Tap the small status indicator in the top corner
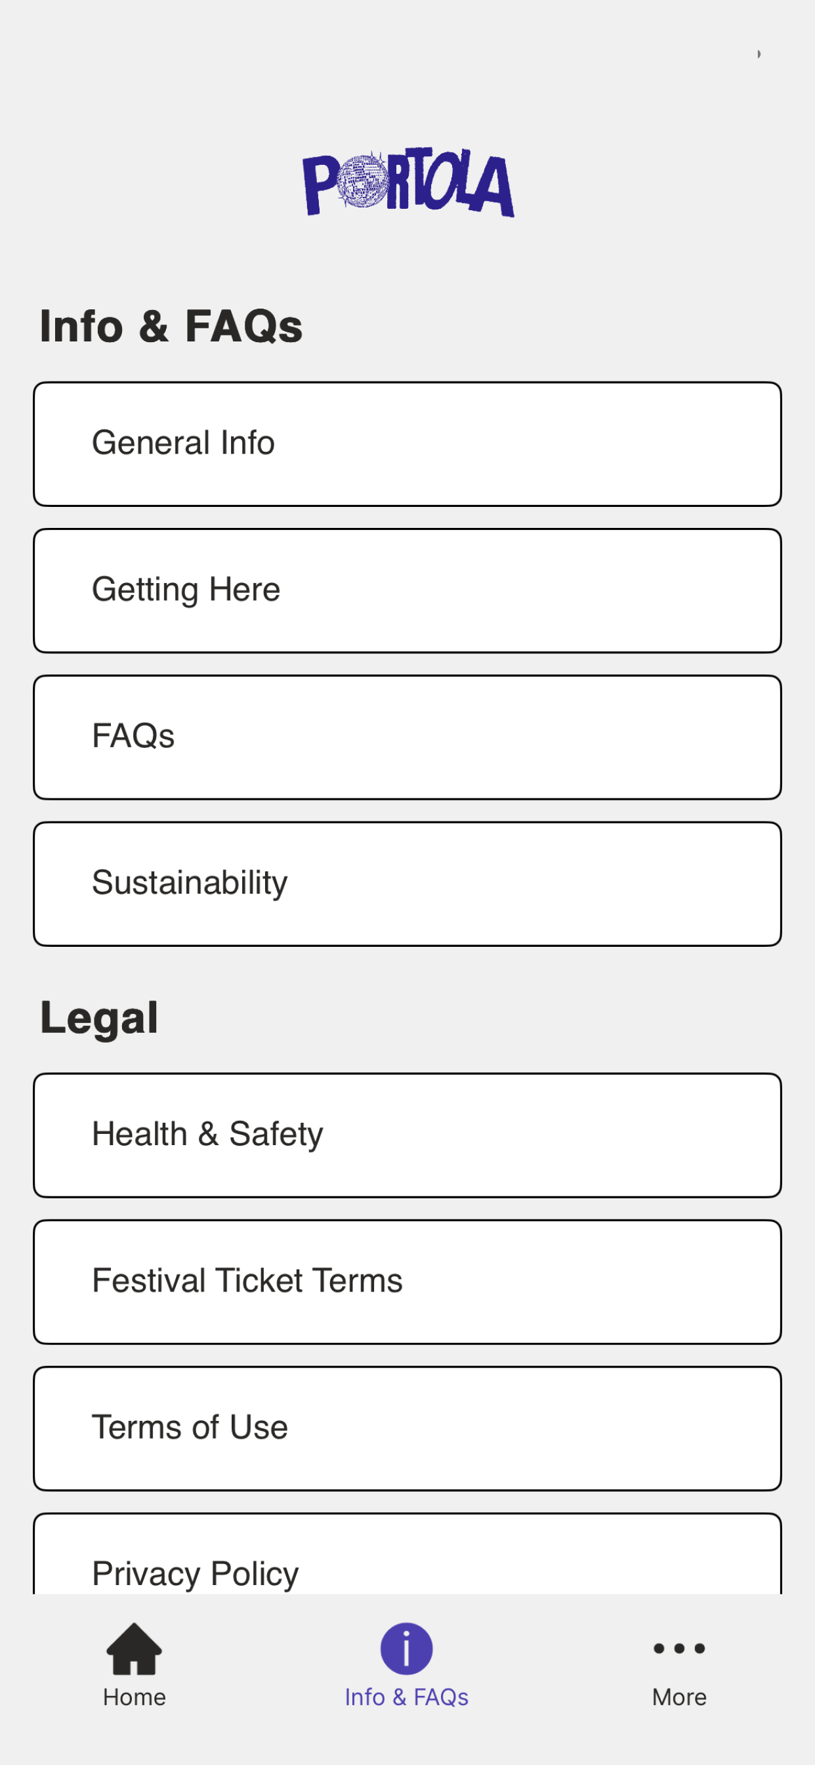Screen dimensions: 815x1765 tap(759, 54)
